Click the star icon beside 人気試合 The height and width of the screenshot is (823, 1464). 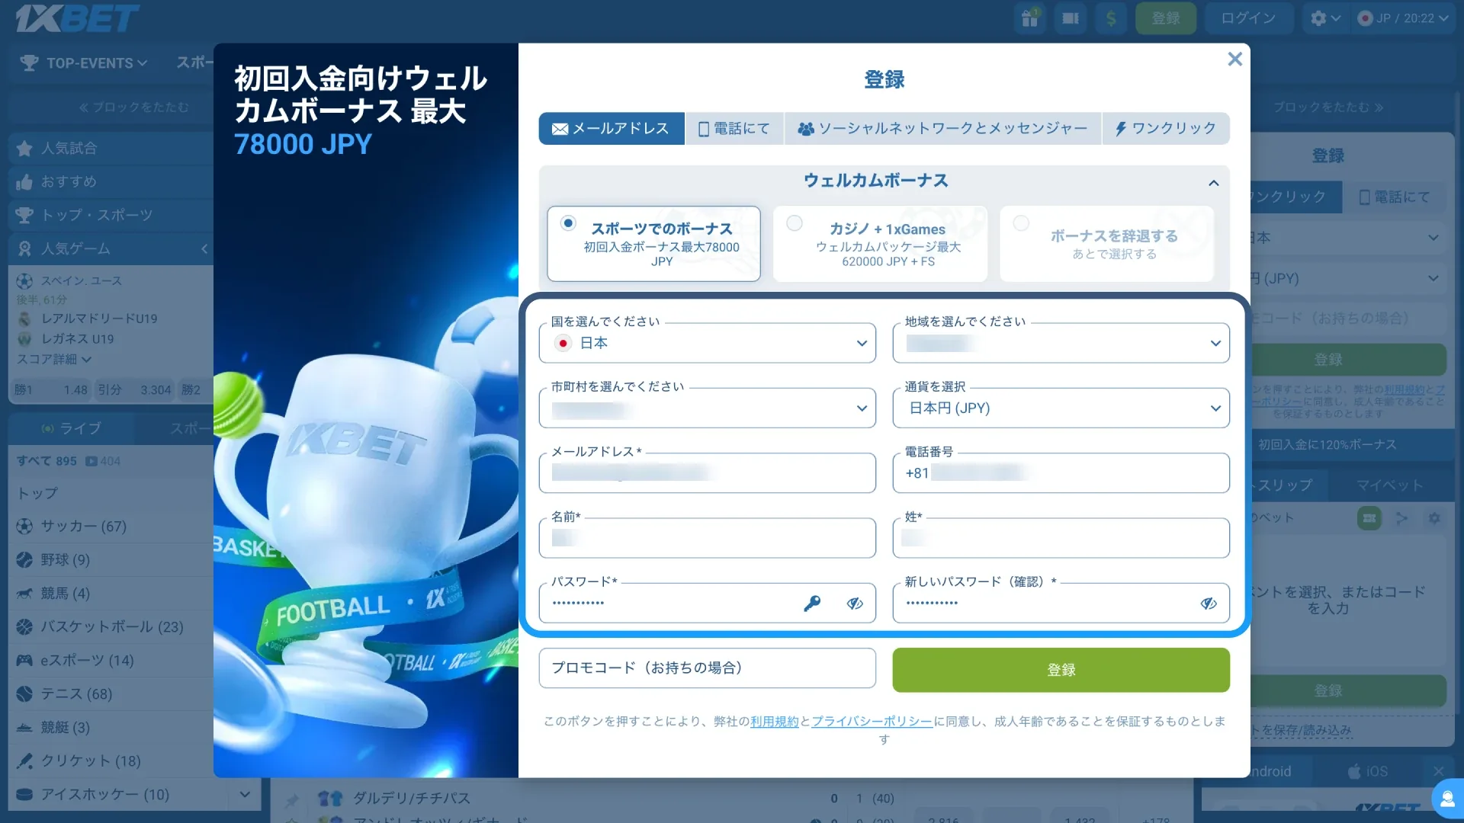(24, 149)
